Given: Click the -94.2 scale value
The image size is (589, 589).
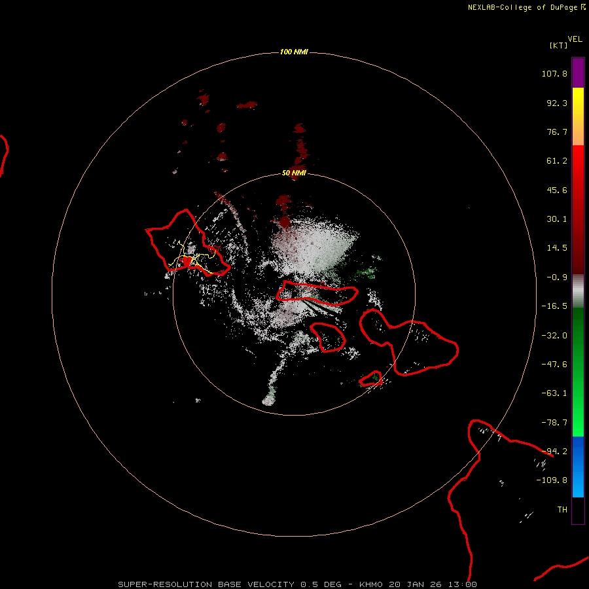Looking at the screenshot, I should [x=554, y=451].
